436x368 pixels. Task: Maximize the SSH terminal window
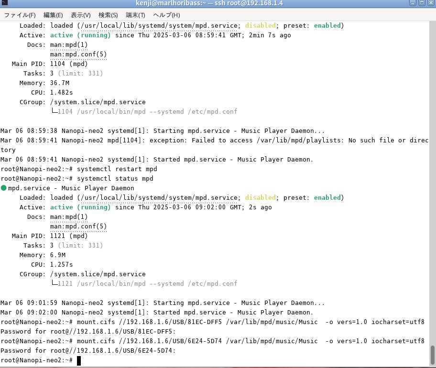click(x=422, y=3)
